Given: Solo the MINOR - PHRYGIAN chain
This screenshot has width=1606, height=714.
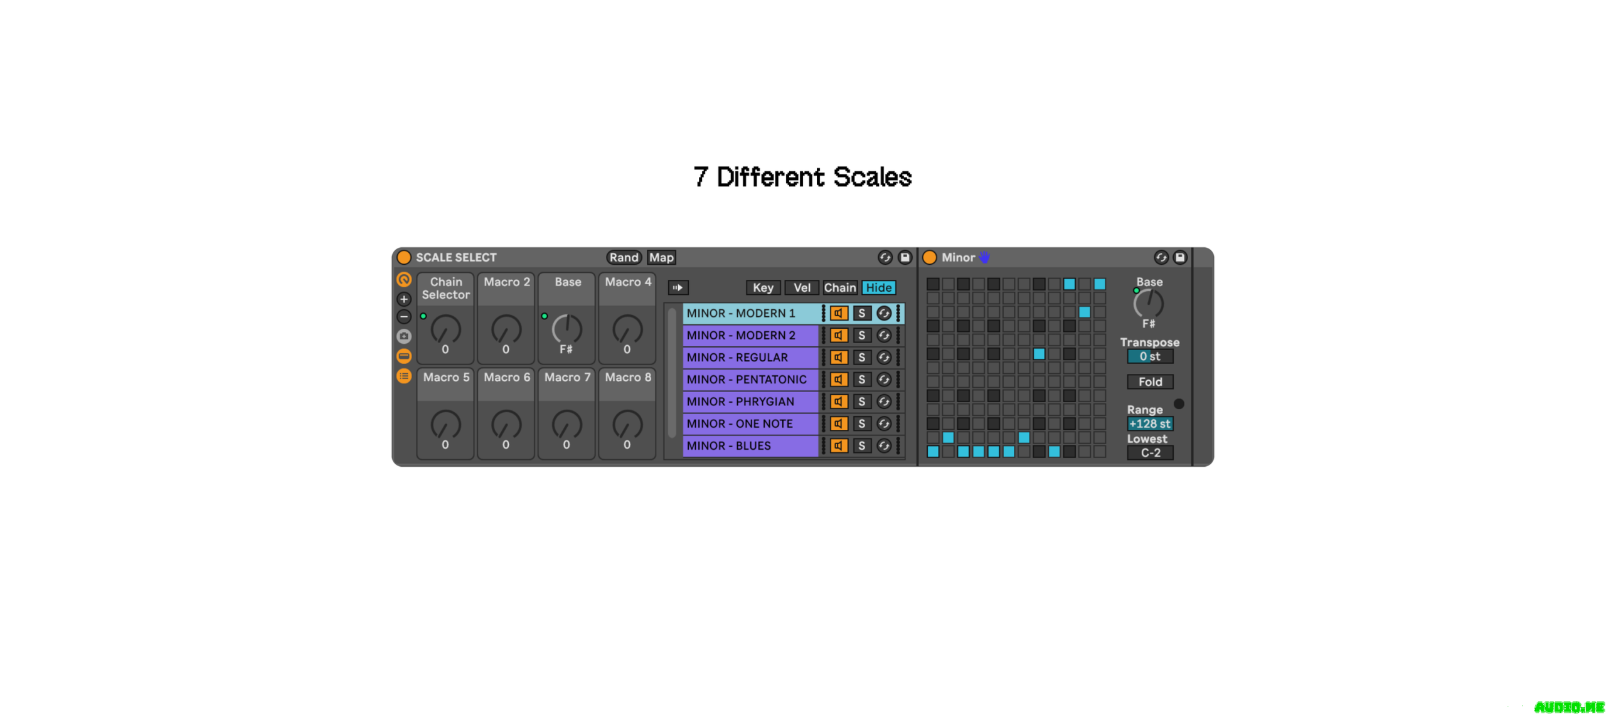Looking at the screenshot, I should coord(862,401).
